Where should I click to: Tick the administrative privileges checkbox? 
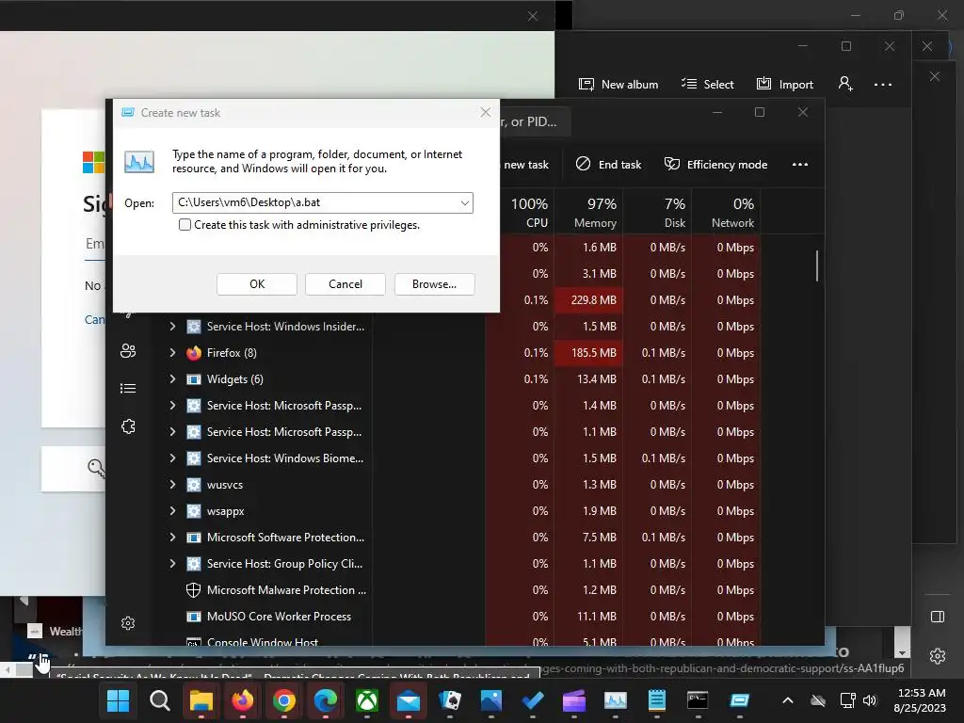click(x=185, y=225)
